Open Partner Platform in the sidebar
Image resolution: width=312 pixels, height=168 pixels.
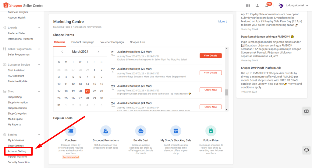17,157
